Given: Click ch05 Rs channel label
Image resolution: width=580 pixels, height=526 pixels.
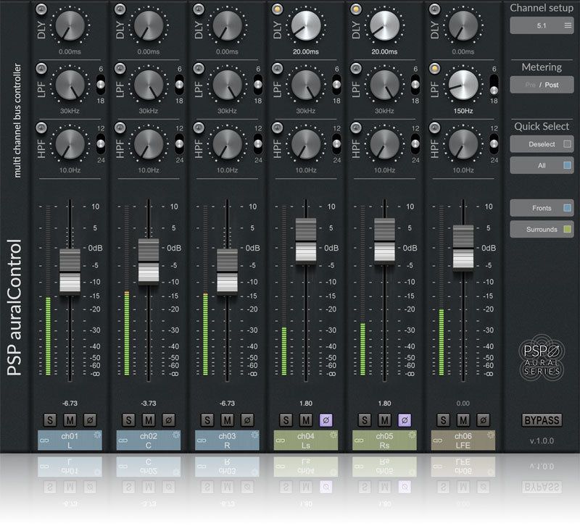Looking at the screenshot, I should [385, 441].
